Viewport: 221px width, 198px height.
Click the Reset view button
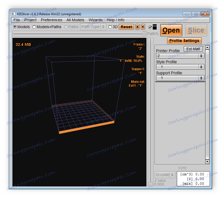(126, 27)
